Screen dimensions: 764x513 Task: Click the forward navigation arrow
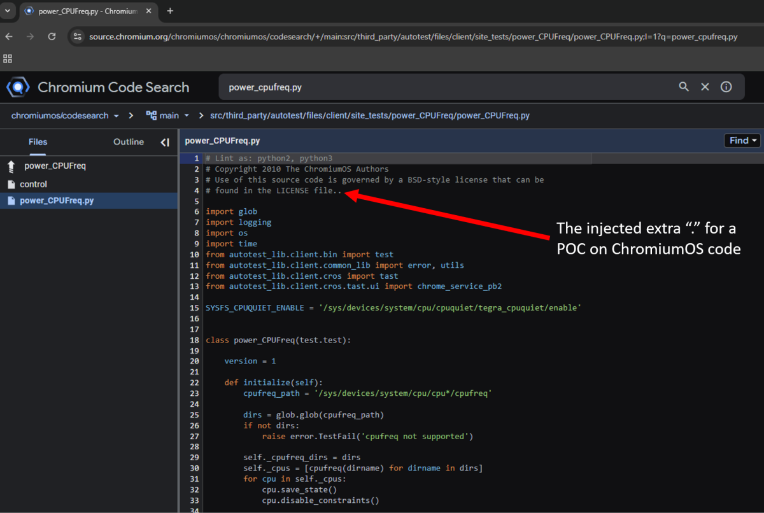[30, 37]
